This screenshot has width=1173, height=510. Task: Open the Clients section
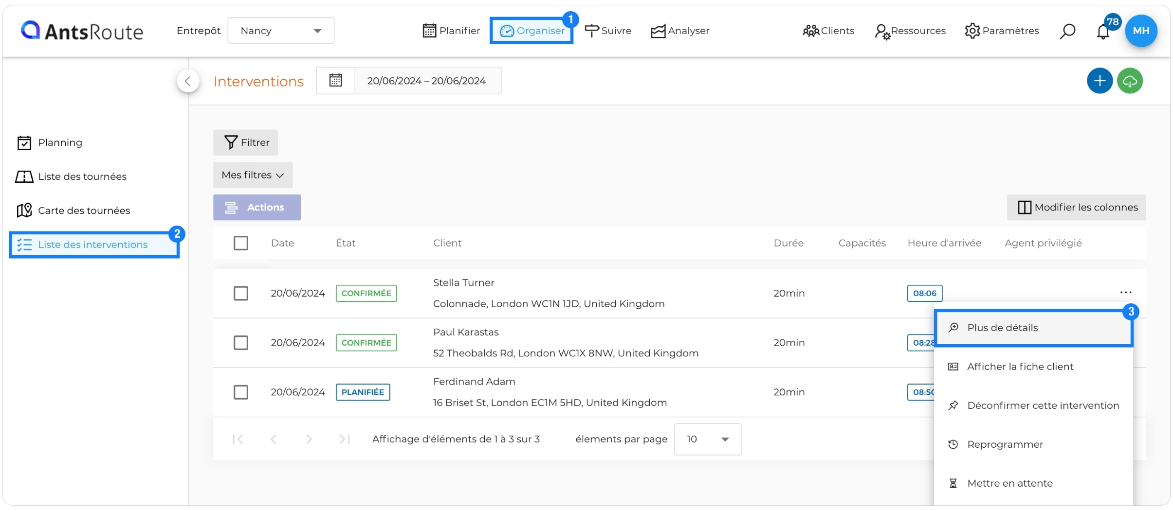tap(828, 31)
